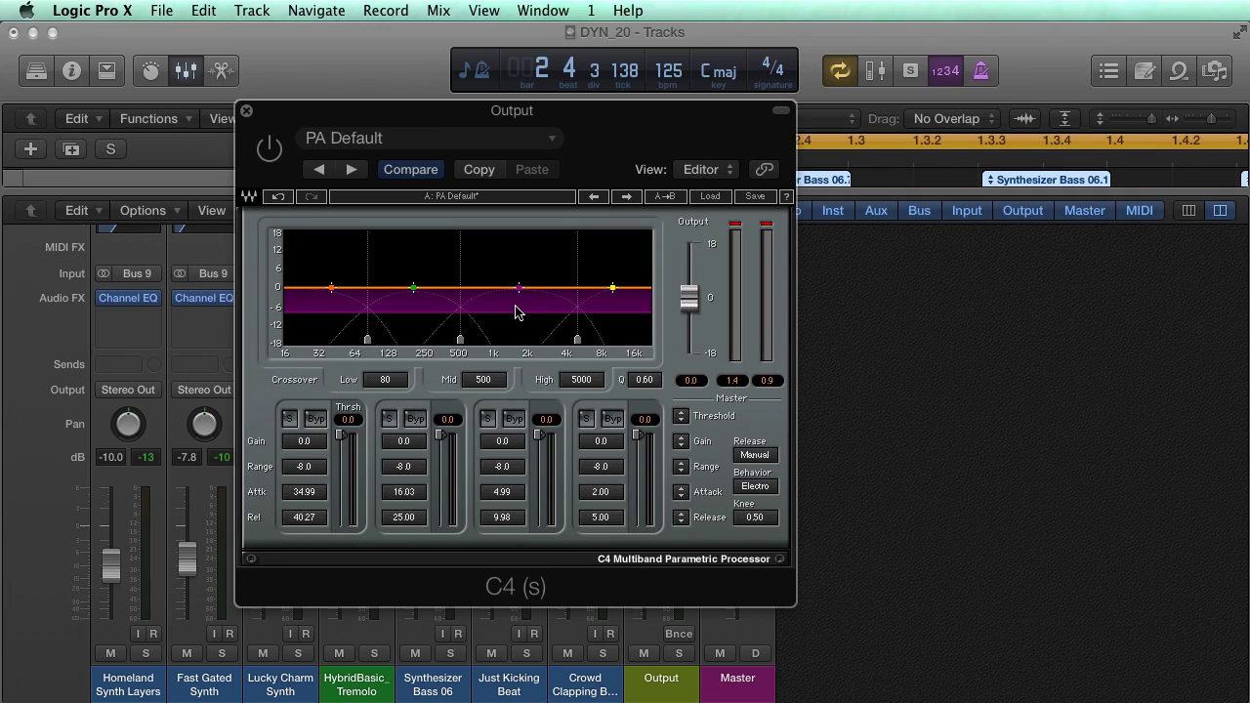The width and height of the screenshot is (1250, 703).
Task: Toggle the purple Metronome button
Action: (980, 70)
